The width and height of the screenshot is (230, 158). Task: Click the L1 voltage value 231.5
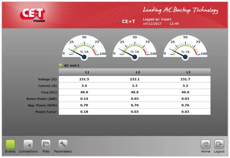pos(84,79)
